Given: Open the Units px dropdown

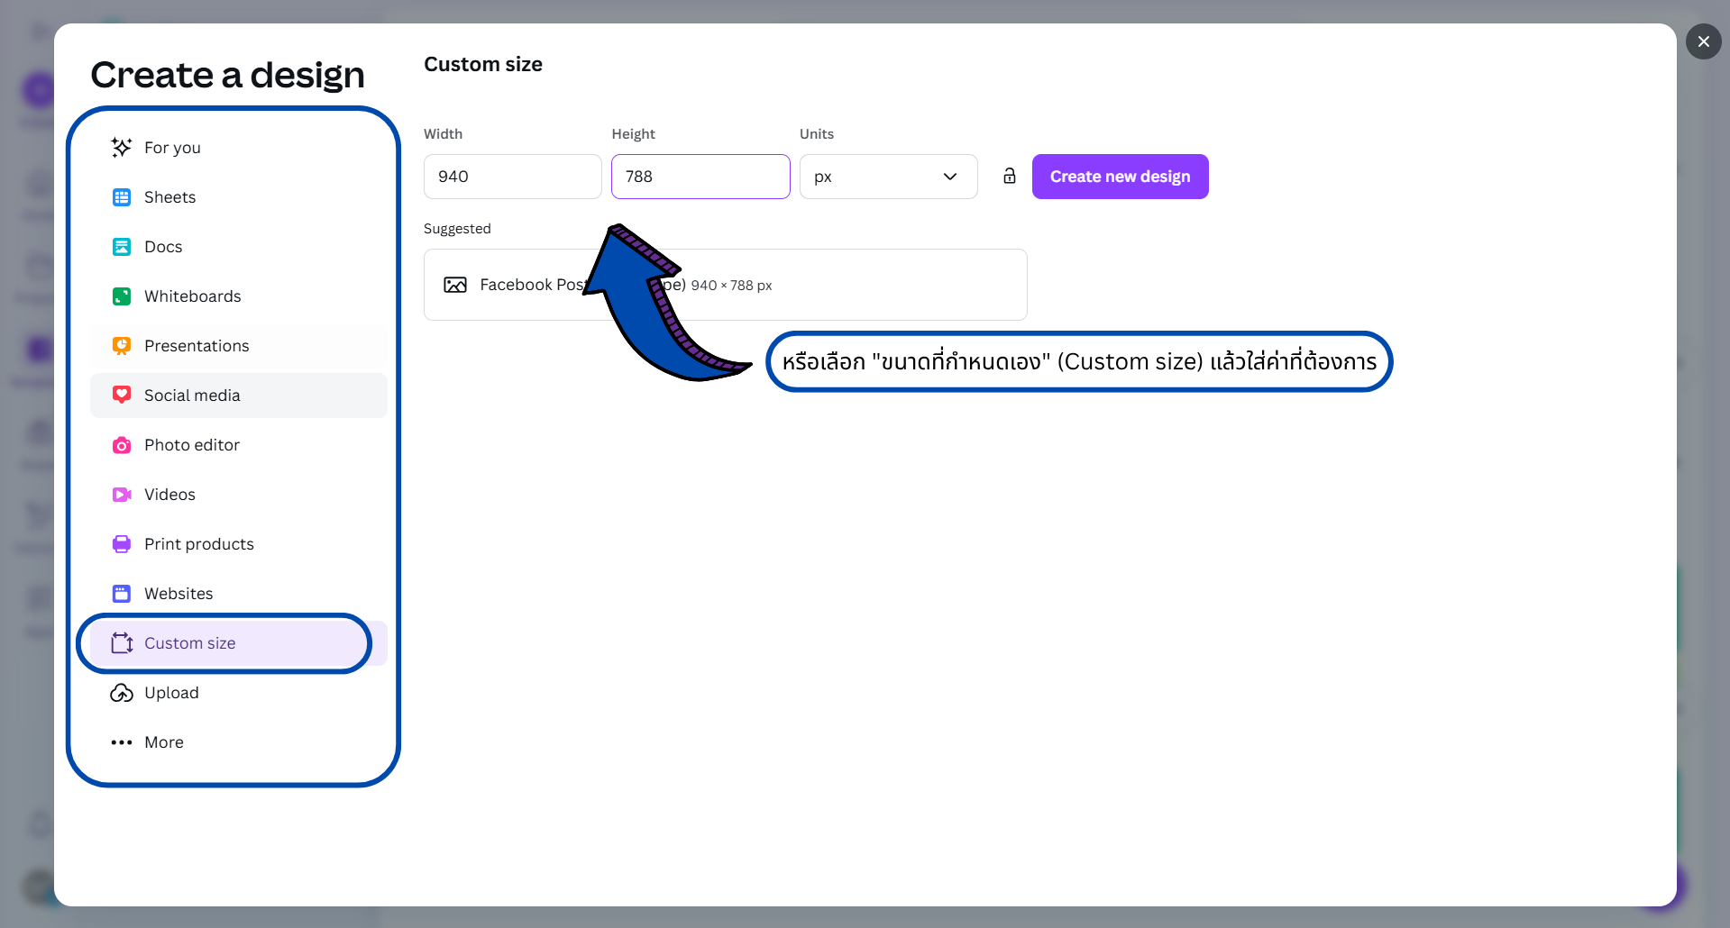Looking at the screenshot, I should (887, 177).
